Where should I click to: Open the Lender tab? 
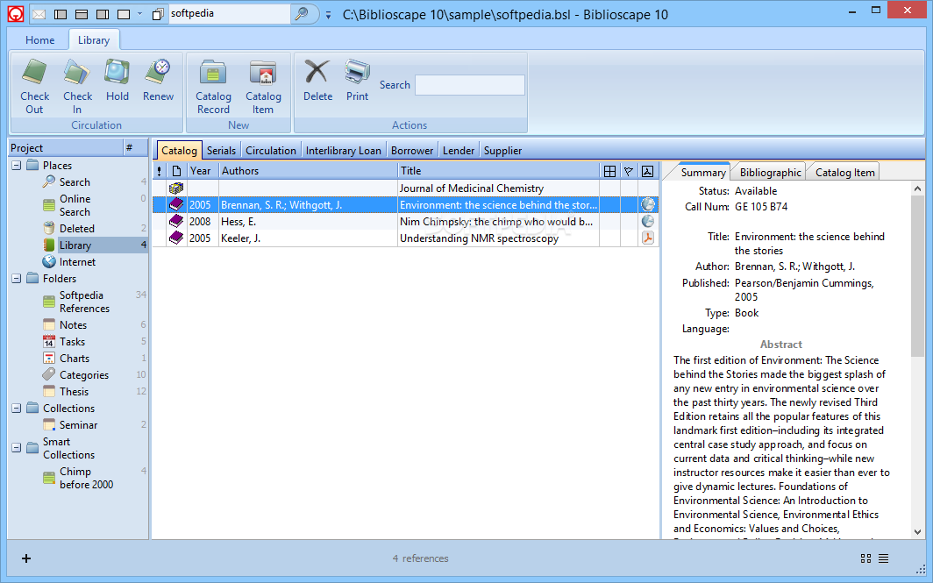coord(458,151)
